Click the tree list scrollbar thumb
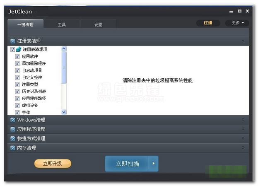258x186 pixels. 64,68
